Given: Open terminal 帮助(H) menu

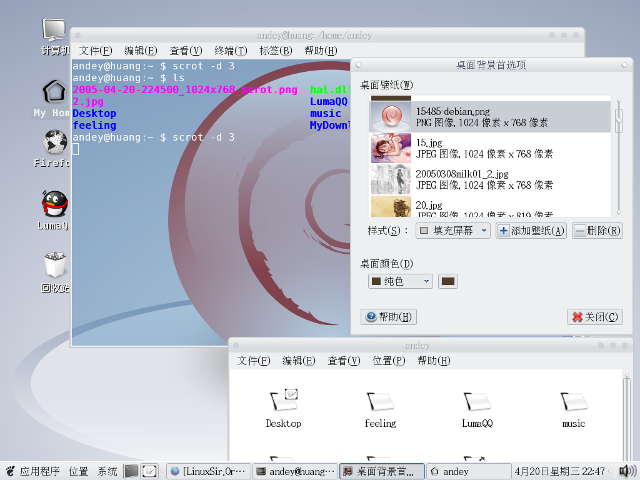Looking at the screenshot, I should coord(321,51).
